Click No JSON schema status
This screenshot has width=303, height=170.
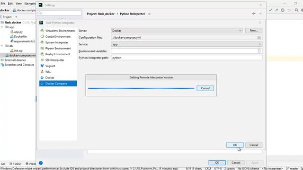click(248, 169)
